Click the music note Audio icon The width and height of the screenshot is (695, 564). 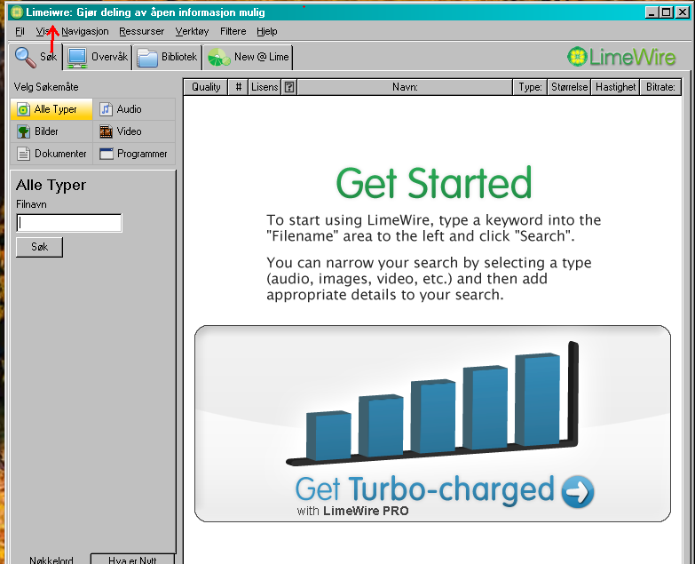(x=106, y=109)
